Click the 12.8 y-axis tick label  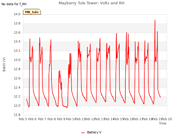17,69
